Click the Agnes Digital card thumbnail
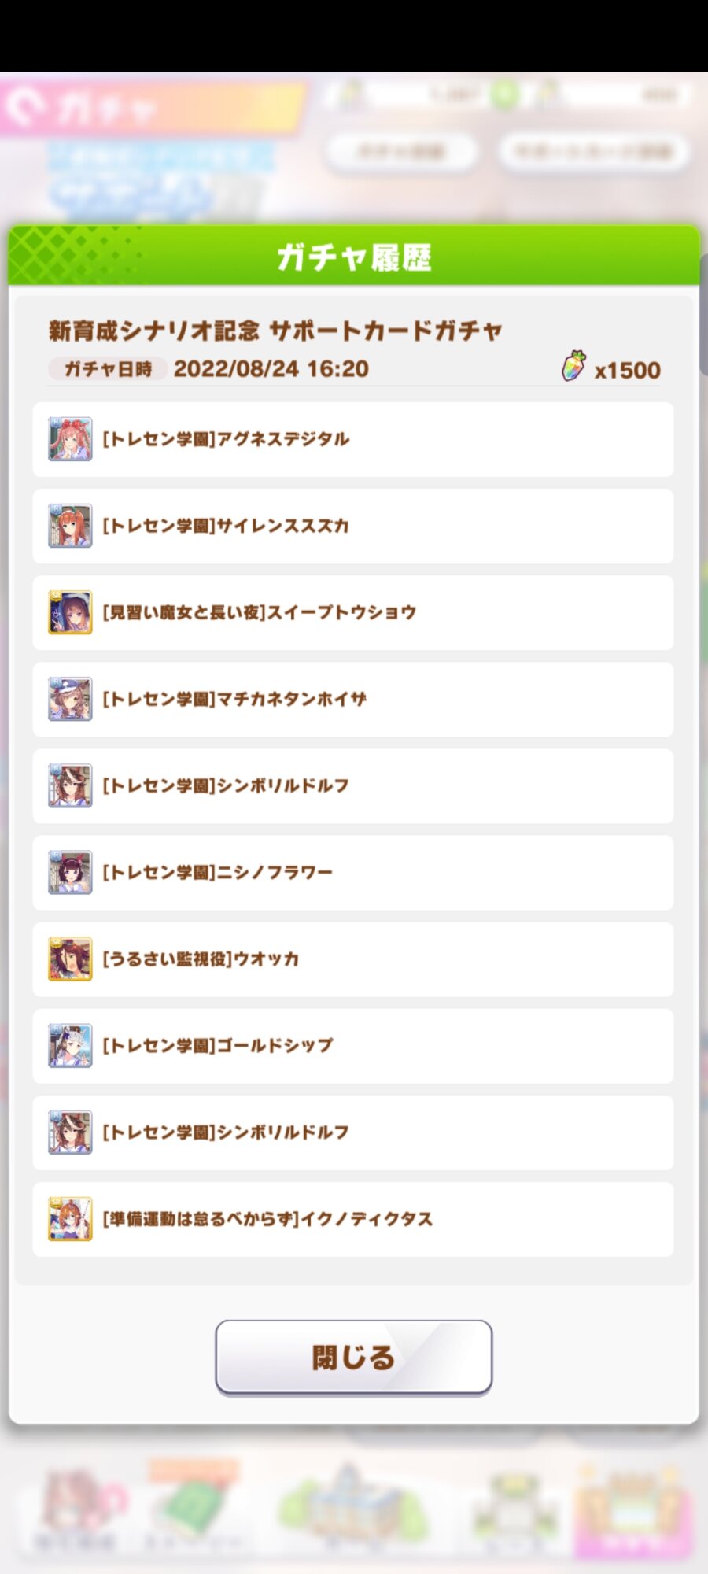 [70, 439]
